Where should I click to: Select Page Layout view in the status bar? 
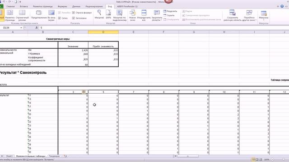(257, 159)
